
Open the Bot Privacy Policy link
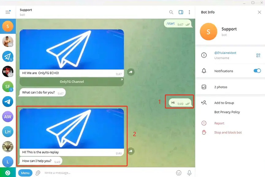point(227,112)
